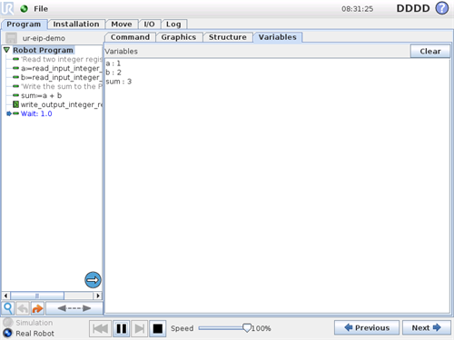Rewind program to the start
This screenshot has height=340, width=454.
tap(100, 328)
